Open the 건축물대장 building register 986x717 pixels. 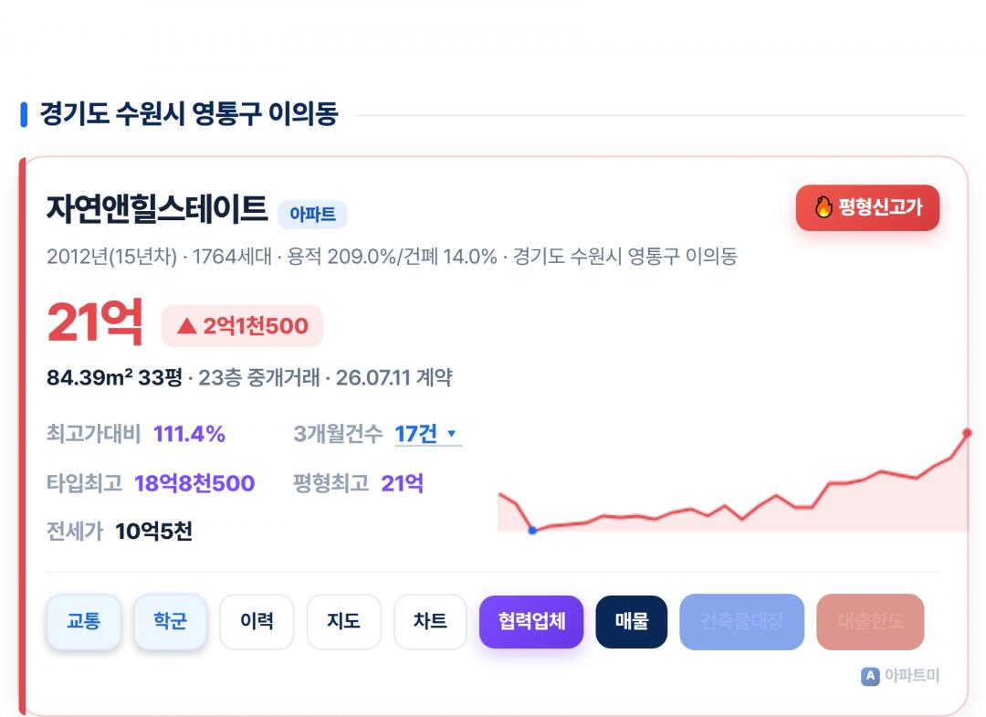click(x=742, y=621)
